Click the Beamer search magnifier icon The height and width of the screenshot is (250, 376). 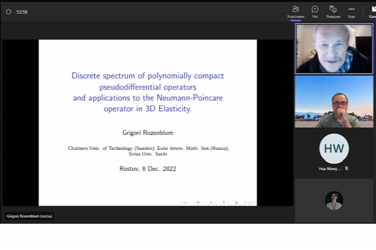[x=249, y=203]
